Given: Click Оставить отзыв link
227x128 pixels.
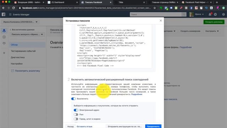Looking at the screenshot, I should click(x=84, y=127).
